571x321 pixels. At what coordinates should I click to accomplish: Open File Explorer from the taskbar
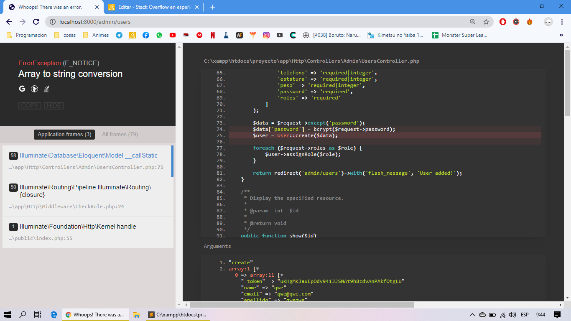click(136, 314)
